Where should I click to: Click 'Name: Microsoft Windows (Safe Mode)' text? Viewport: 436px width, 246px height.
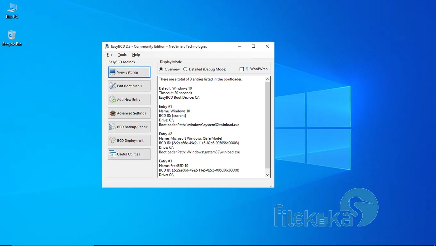point(190,138)
